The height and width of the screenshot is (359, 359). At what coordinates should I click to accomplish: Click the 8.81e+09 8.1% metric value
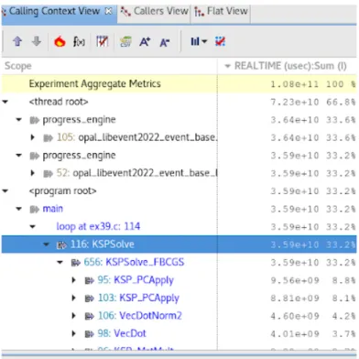[x=313, y=299]
